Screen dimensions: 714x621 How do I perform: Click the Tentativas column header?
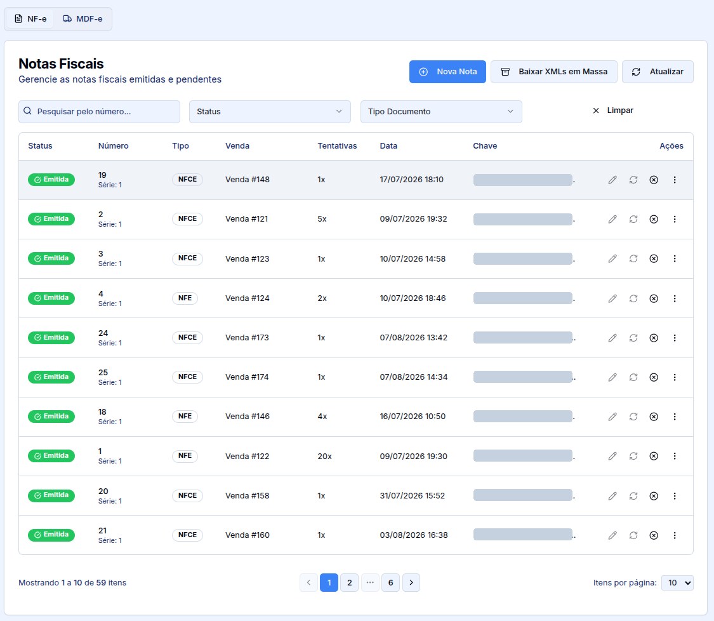pos(337,146)
